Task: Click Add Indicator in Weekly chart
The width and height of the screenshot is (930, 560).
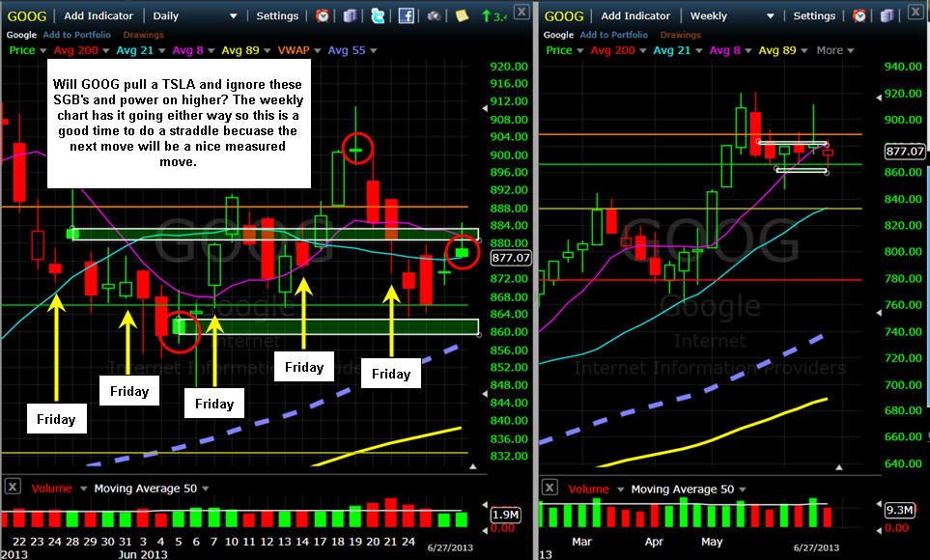Action: coord(635,16)
